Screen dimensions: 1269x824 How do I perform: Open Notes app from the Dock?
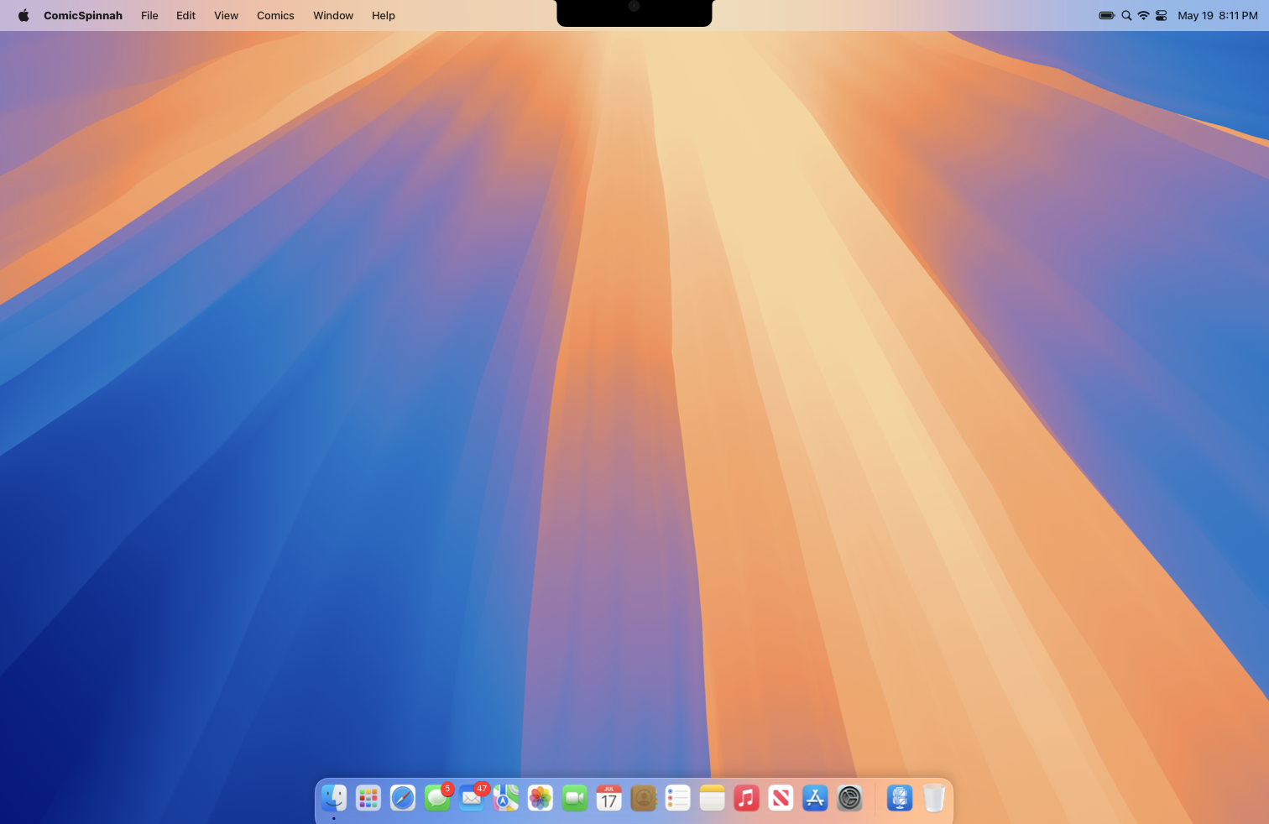(x=712, y=798)
